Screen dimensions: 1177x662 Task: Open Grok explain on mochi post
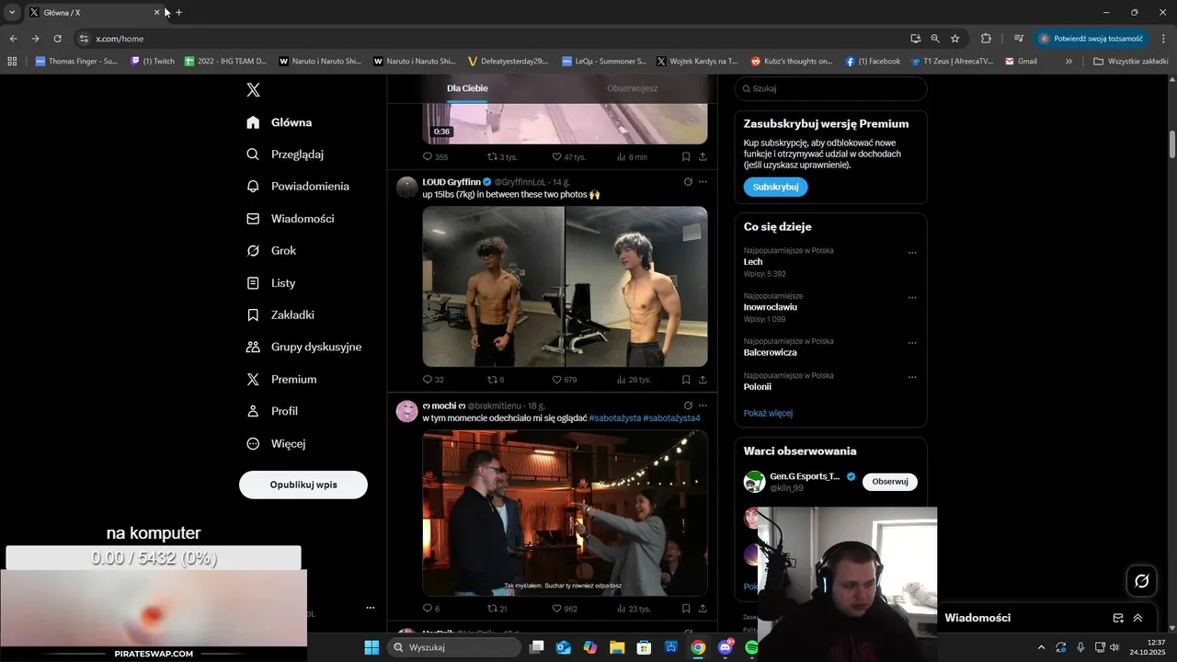(x=687, y=405)
